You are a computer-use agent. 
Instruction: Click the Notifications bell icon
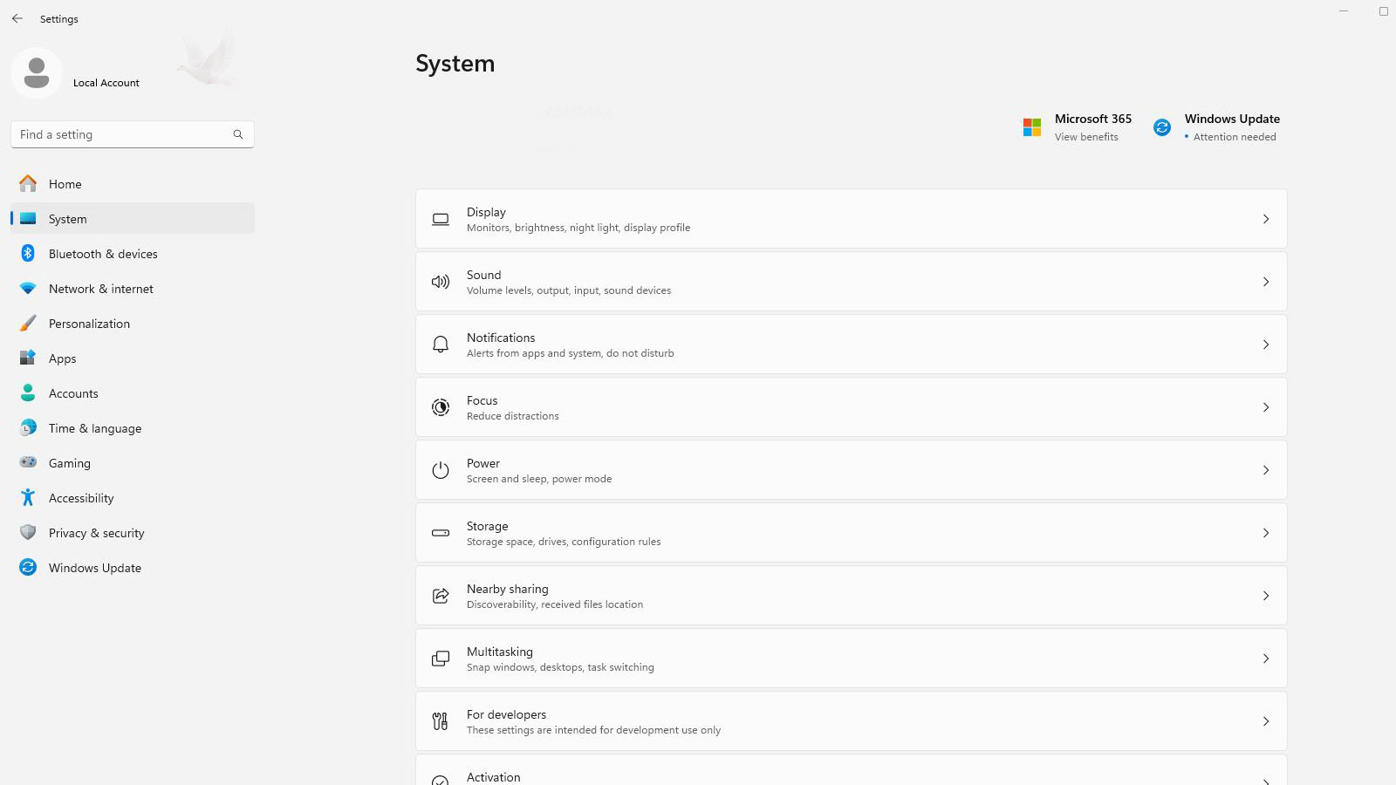(x=441, y=345)
